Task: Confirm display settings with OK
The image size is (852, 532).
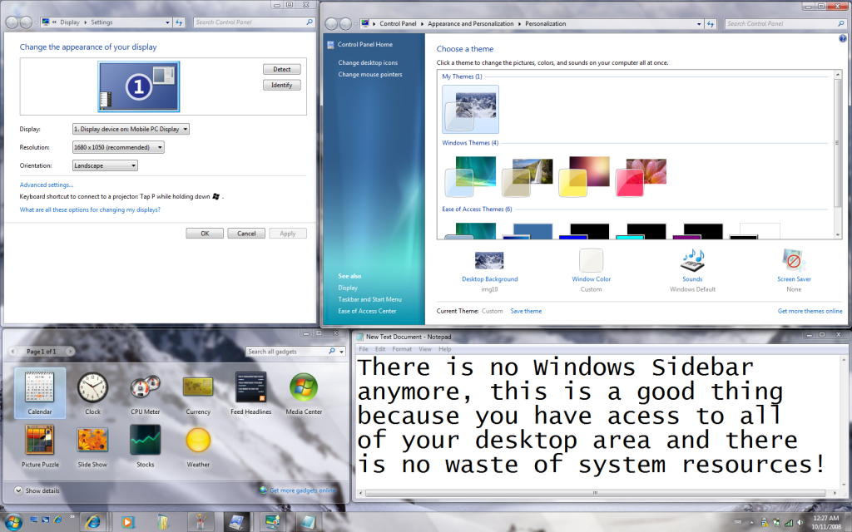Action: 205,234
